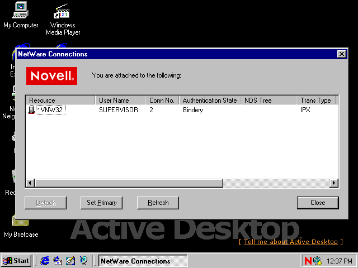Click the NetWare Connections taskbar button
The width and height of the screenshot is (358, 268).
pyautogui.click(x=143, y=261)
